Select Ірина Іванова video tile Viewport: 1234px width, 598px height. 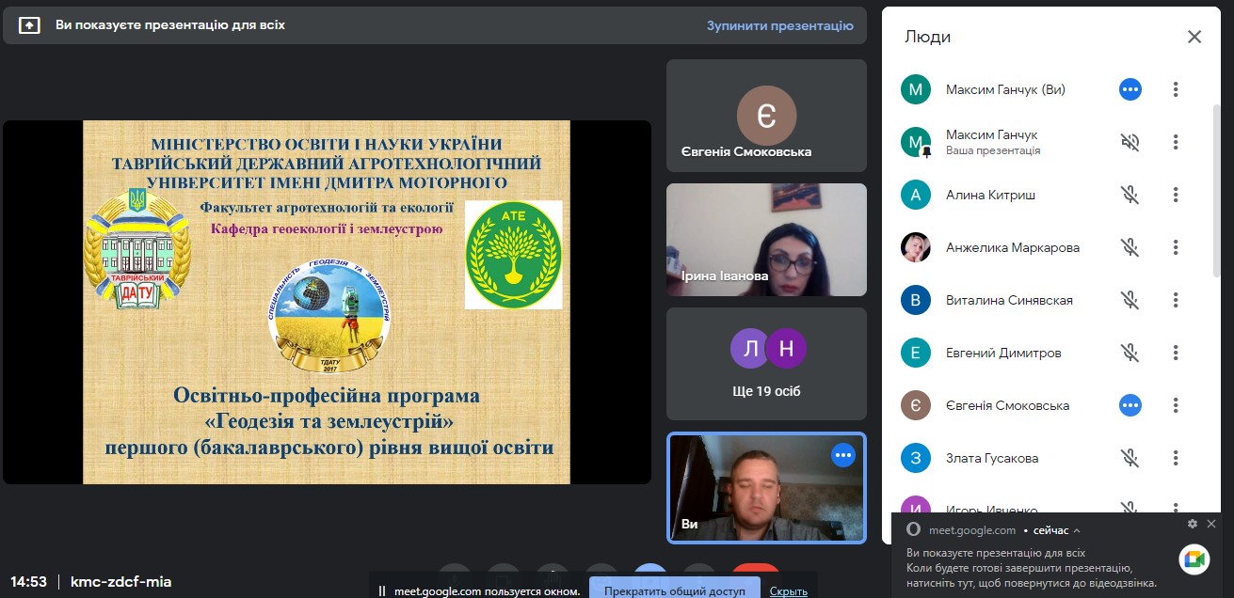(x=766, y=240)
